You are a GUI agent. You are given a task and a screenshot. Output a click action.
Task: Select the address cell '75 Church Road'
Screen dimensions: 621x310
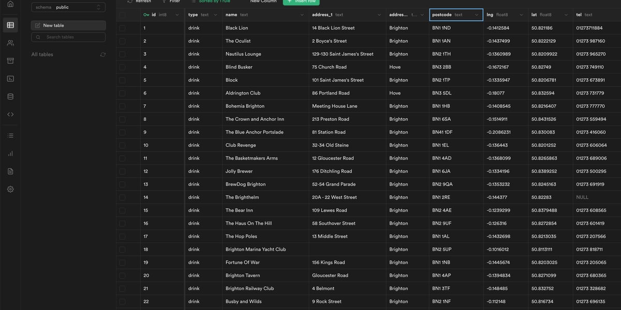point(347,67)
